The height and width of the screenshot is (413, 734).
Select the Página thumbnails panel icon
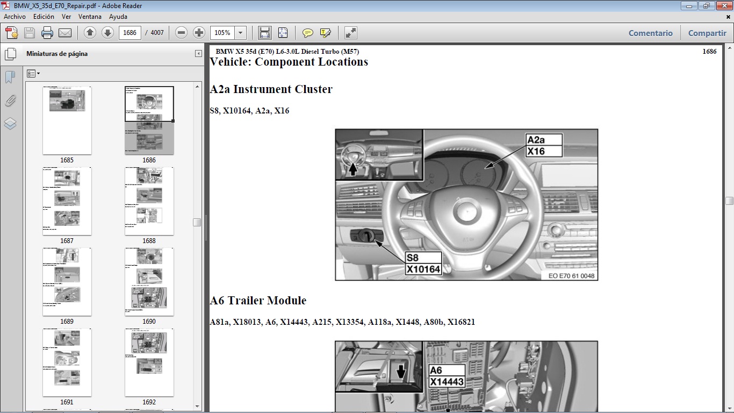pyautogui.click(x=11, y=54)
